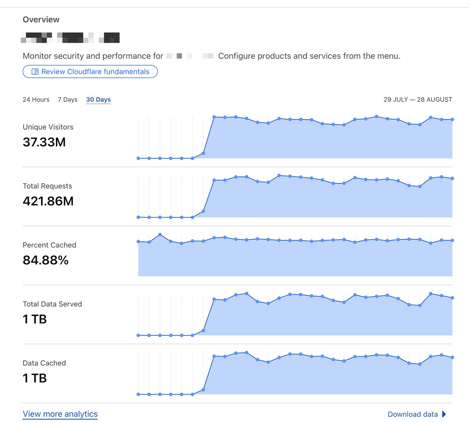
Task: Click the 84.88% percent cached value
Action: click(46, 260)
